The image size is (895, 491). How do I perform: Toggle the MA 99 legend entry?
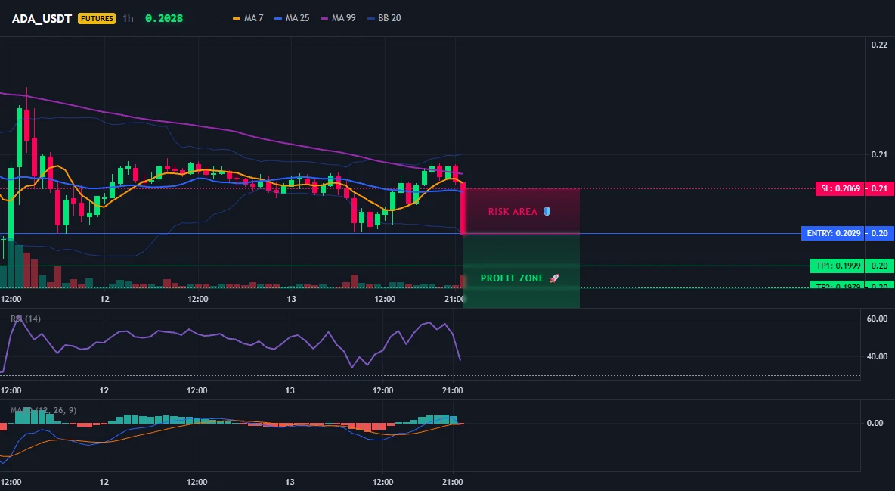339,18
